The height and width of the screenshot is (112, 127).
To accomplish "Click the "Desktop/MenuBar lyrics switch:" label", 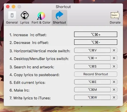I will [x=41, y=59].
